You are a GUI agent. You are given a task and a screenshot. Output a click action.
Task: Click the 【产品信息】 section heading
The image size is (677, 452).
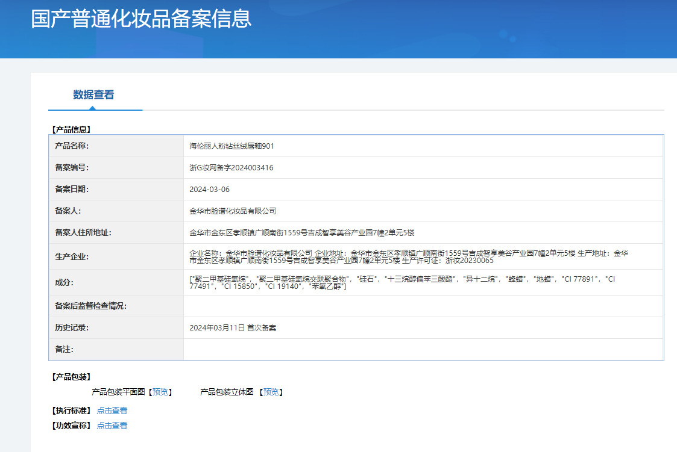[71, 129]
